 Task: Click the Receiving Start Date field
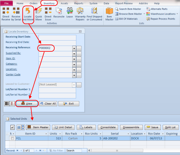tap(57, 37)
